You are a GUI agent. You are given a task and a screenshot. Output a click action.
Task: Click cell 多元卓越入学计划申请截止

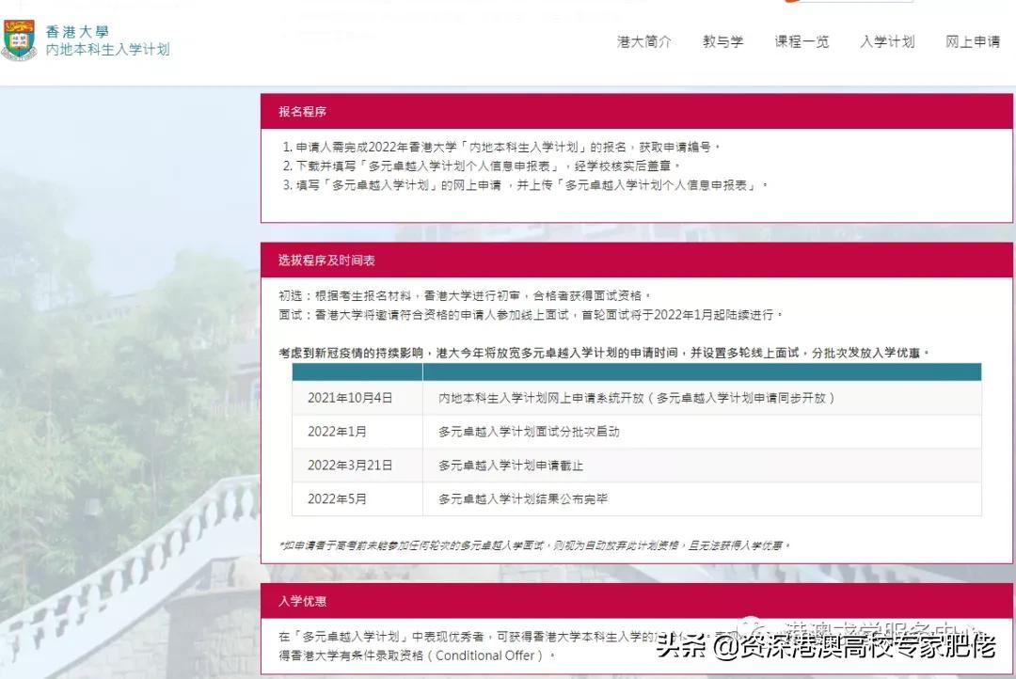click(x=702, y=466)
